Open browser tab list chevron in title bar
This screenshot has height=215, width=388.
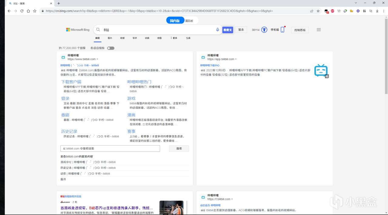356,3
